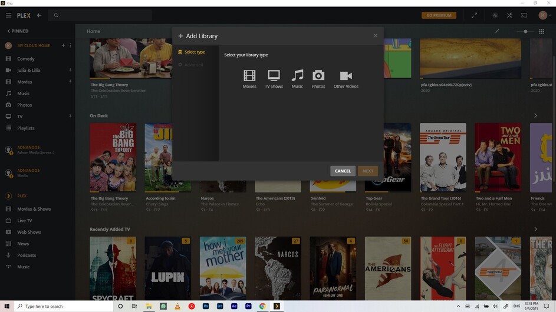Viewport: 556px width, 312px height.
Task: Open the Cast to player icon
Action: tap(524, 15)
